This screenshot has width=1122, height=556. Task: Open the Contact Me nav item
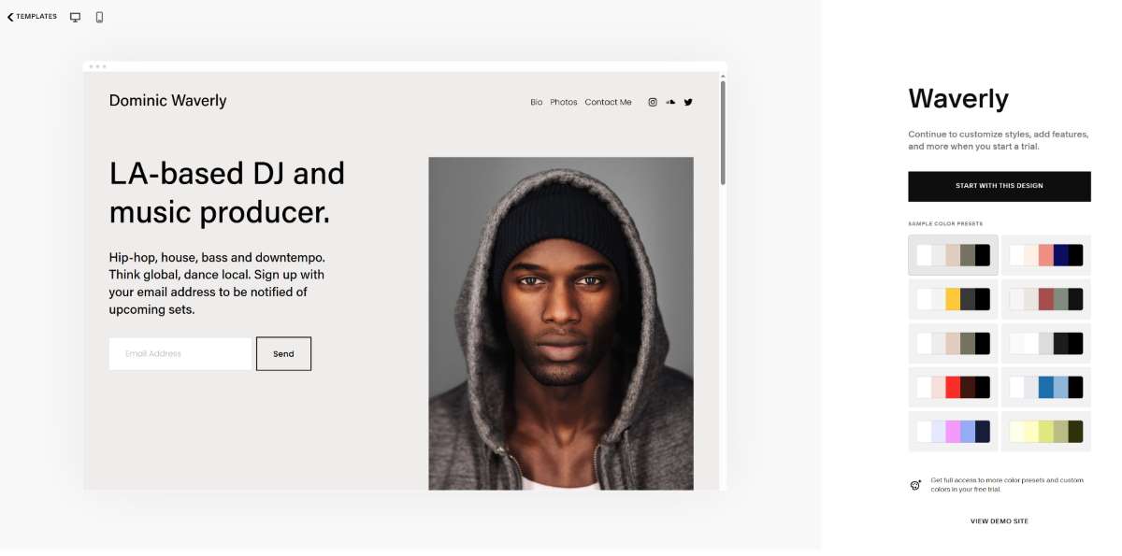608,102
